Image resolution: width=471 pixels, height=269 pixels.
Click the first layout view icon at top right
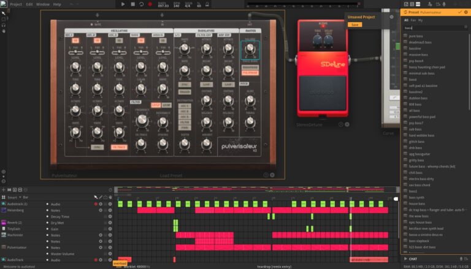406,4
